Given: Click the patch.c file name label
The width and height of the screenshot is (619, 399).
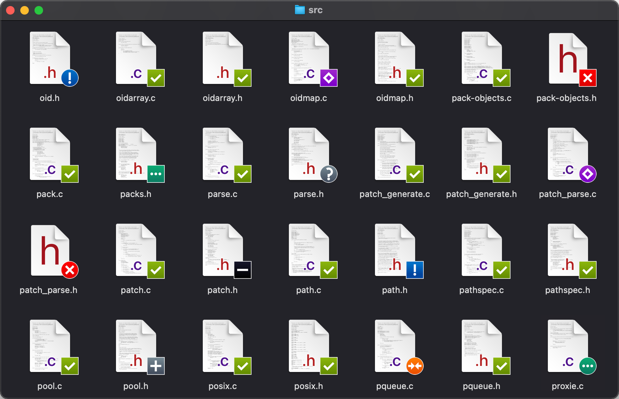Looking at the screenshot, I should click(x=136, y=290).
